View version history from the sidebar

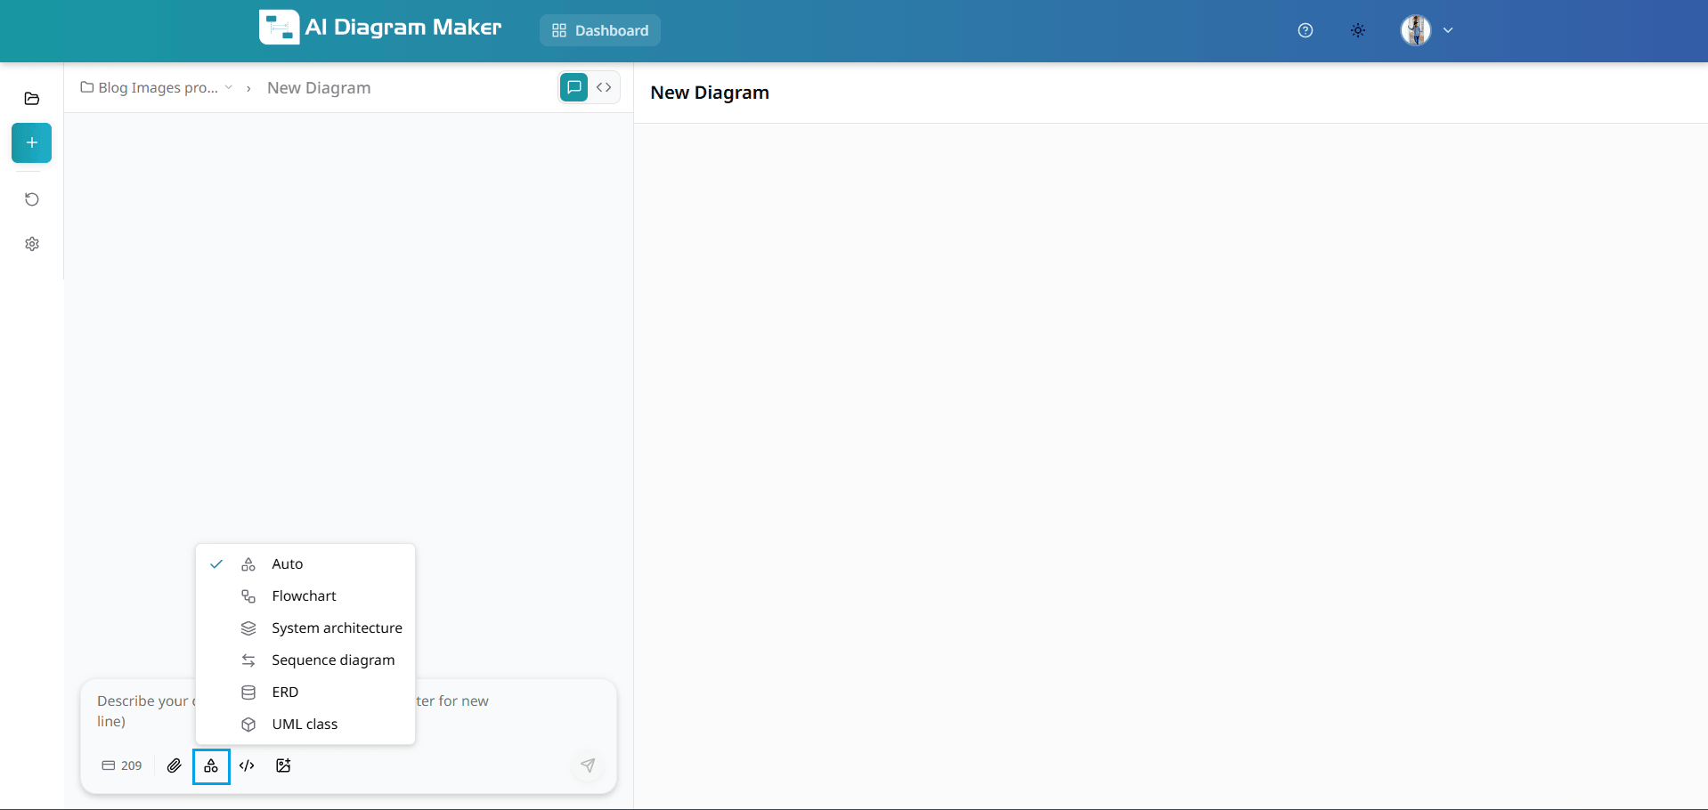pos(32,199)
